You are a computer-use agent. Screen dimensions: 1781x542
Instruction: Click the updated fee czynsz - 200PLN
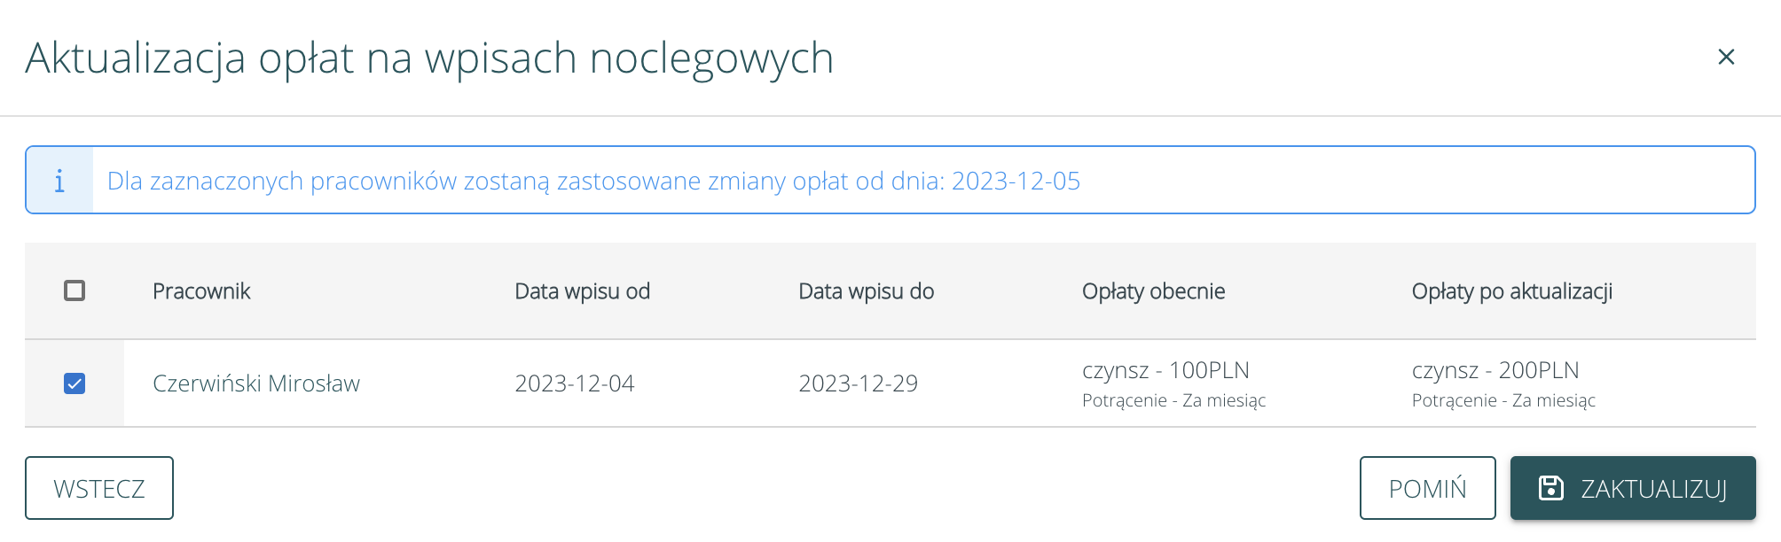click(1495, 370)
